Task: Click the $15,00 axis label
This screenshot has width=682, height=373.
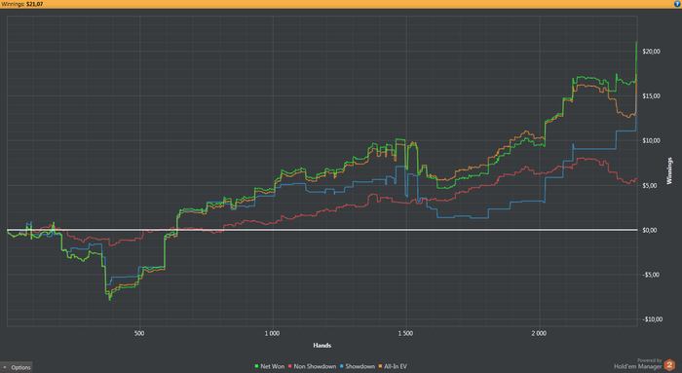Action: click(651, 96)
